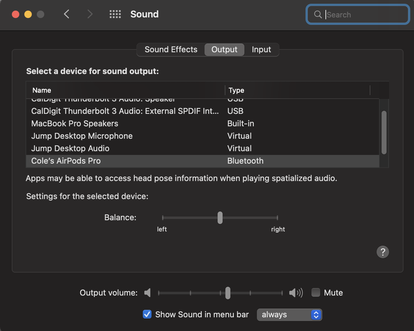Click the high volume speaker icon
This screenshot has width=414, height=331.
296,293
